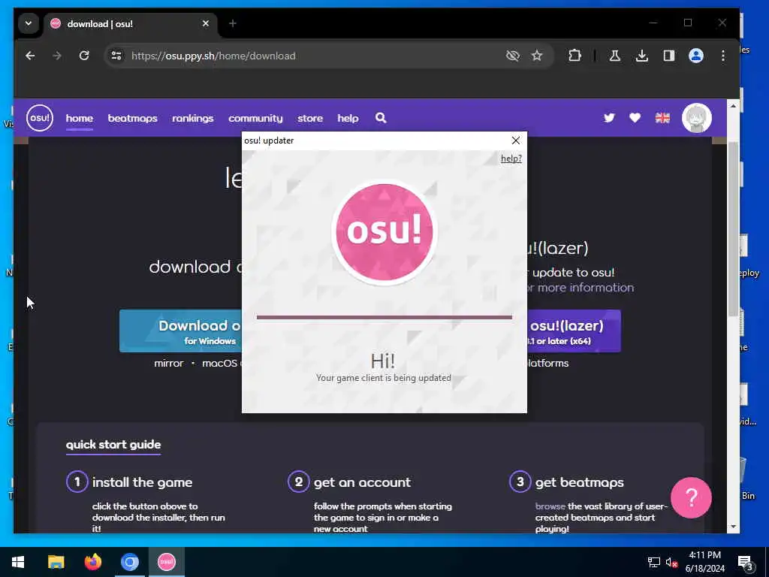
Task: Open the Chrome labs flask icon
Action: [x=614, y=56]
